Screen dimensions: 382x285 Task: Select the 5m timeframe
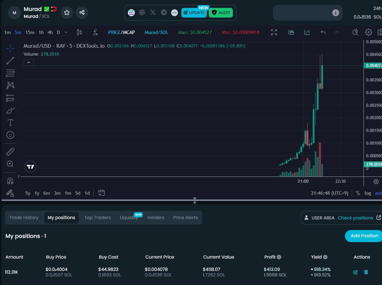(x=18, y=32)
